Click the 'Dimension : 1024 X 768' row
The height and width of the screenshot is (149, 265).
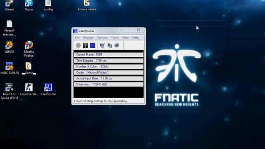[x=108, y=84]
